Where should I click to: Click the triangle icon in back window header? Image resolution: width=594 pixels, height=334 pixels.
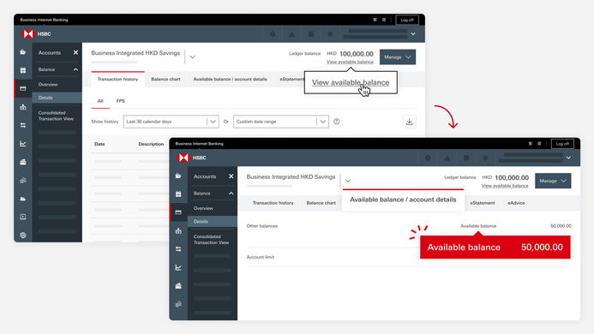coord(291,34)
